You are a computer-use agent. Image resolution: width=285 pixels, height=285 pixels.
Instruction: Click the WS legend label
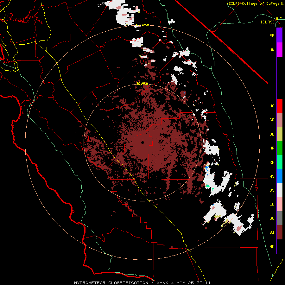coord(272,176)
